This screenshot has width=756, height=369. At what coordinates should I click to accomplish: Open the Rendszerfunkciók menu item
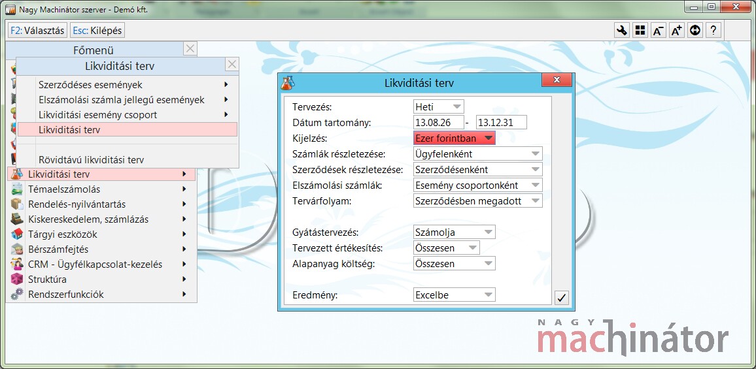pyautogui.click(x=101, y=294)
